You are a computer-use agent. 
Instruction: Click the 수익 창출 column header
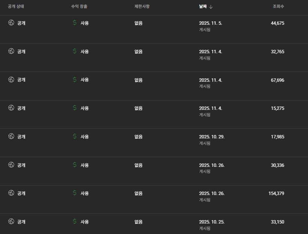(x=79, y=6)
